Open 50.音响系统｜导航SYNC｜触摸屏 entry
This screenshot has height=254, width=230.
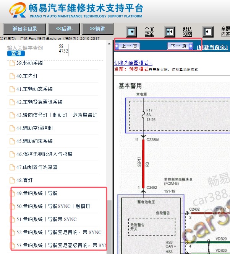tap(53, 206)
